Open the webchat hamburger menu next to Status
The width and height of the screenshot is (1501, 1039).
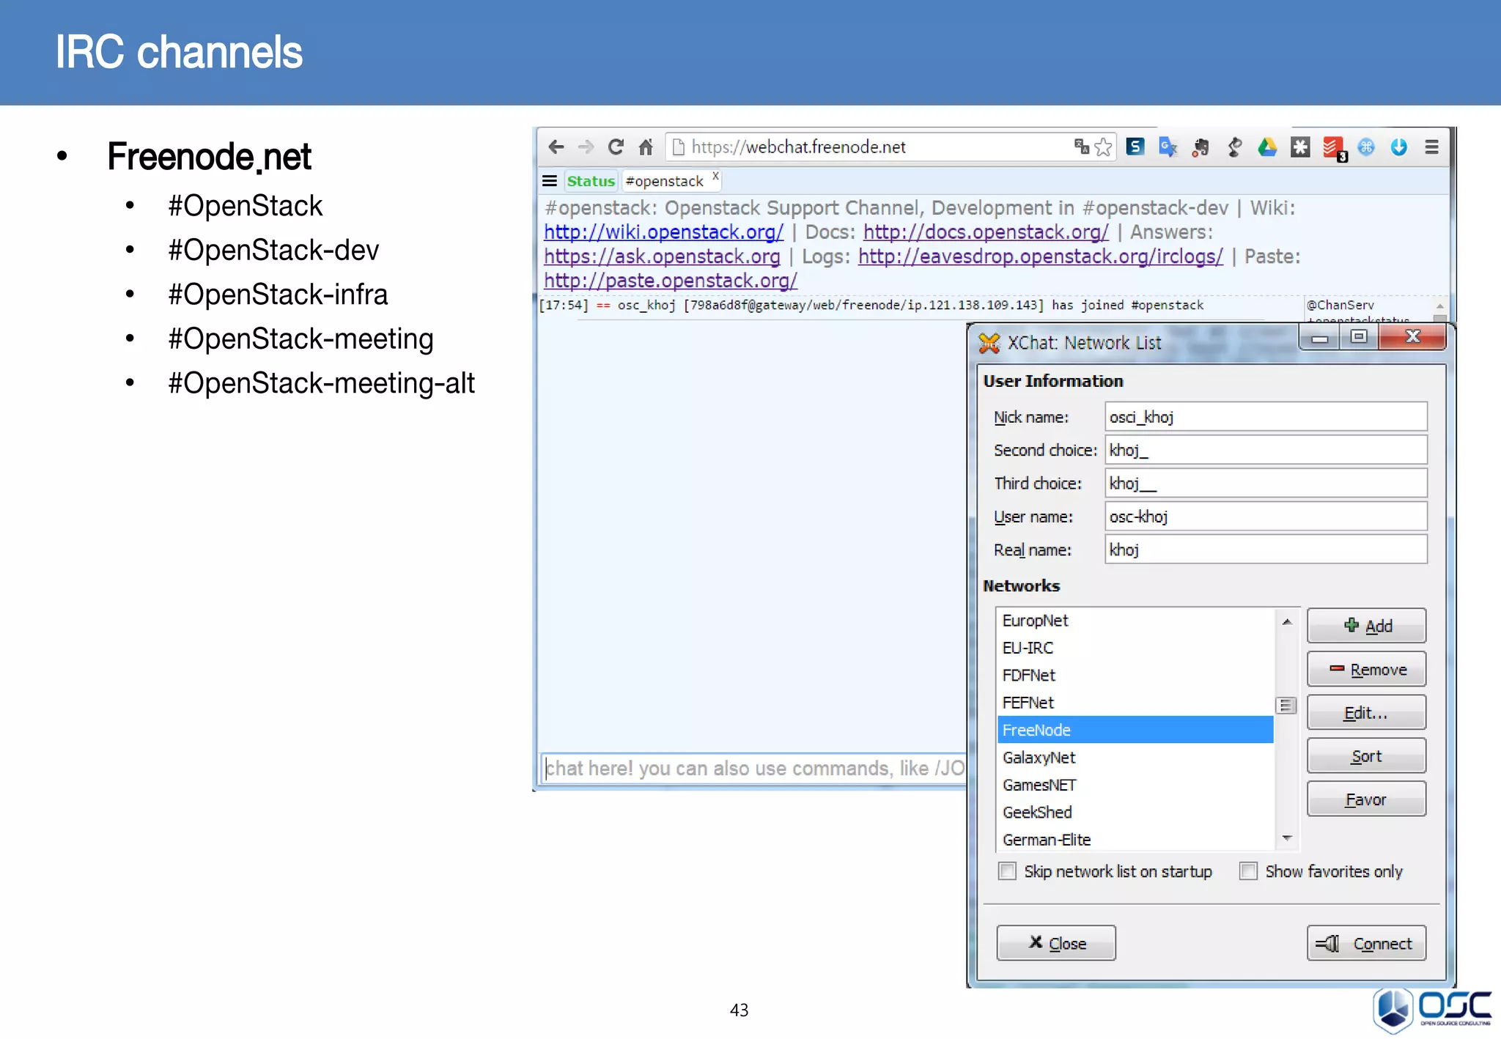pyautogui.click(x=550, y=181)
